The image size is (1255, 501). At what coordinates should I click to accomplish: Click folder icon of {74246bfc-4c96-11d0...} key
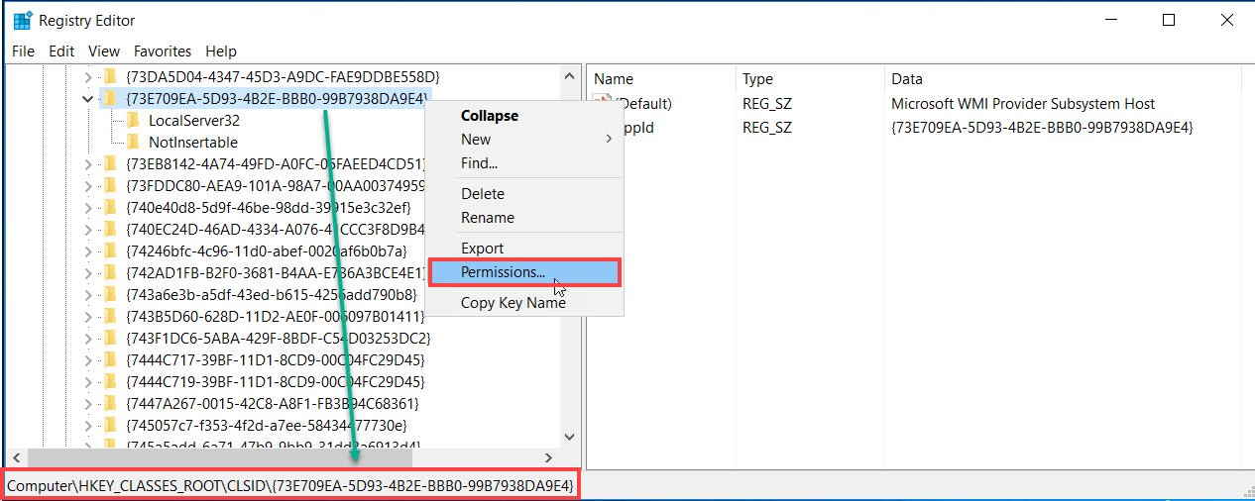coord(111,250)
